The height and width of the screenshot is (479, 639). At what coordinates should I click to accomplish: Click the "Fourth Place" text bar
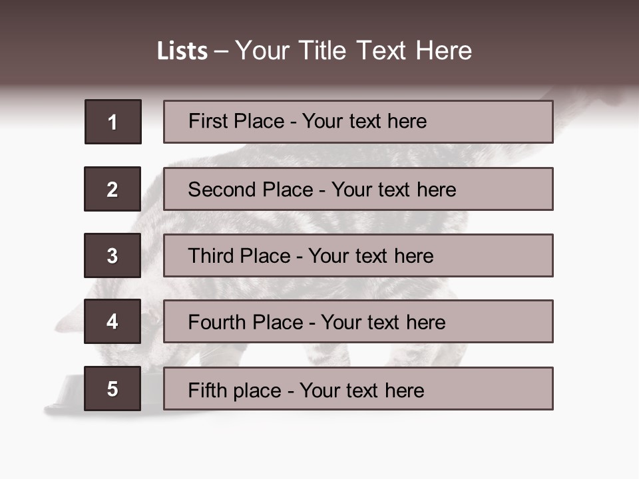[x=358, y=322]
